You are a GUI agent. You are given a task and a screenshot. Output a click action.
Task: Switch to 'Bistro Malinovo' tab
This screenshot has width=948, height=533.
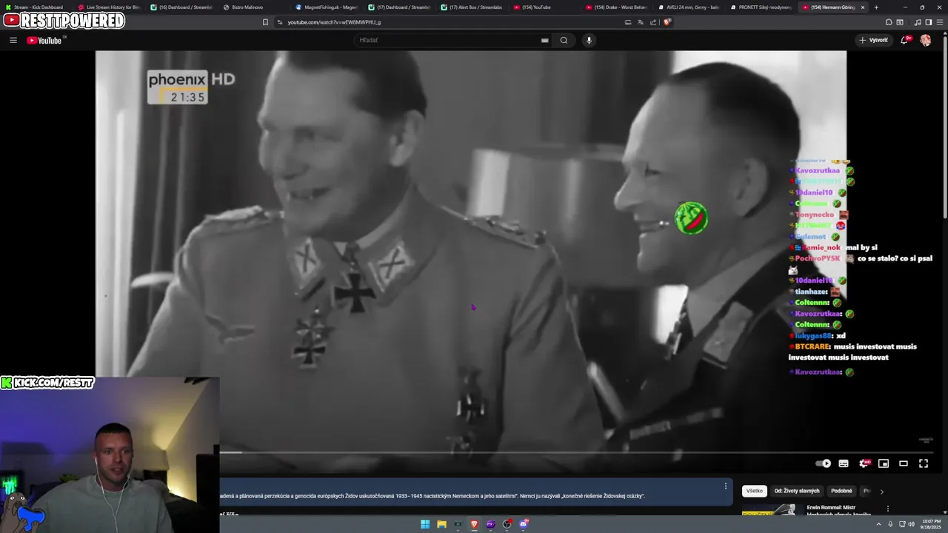point(254,7)
